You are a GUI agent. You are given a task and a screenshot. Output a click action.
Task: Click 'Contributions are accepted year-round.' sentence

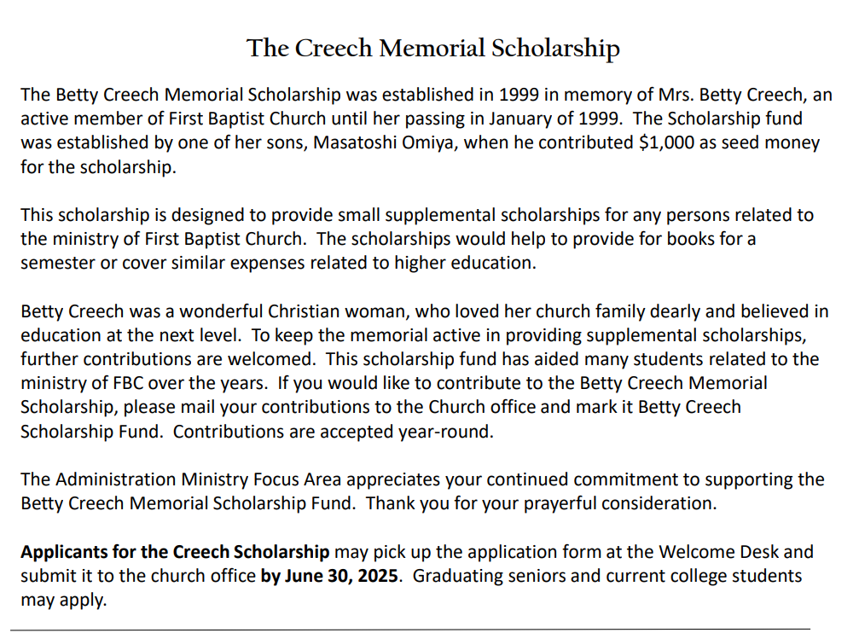333,432
